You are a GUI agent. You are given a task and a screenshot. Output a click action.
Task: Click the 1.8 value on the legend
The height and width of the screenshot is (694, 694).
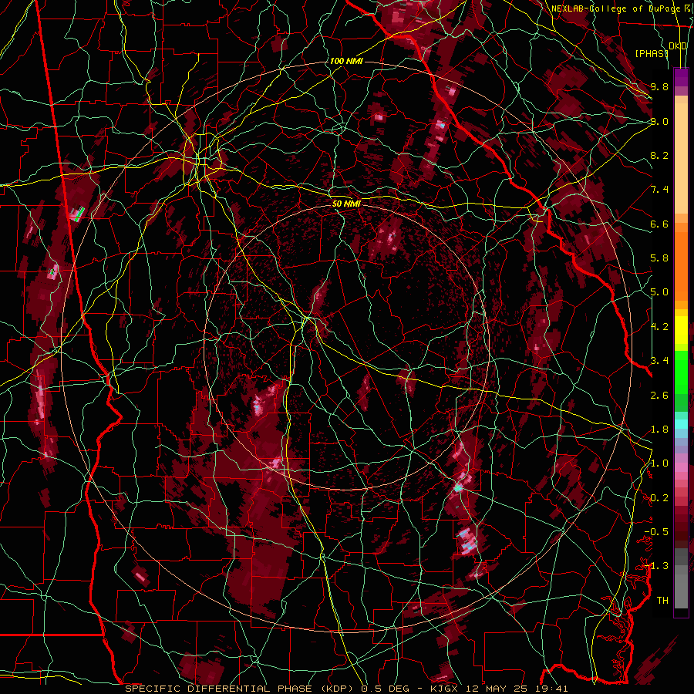click(x=659, y=430)
